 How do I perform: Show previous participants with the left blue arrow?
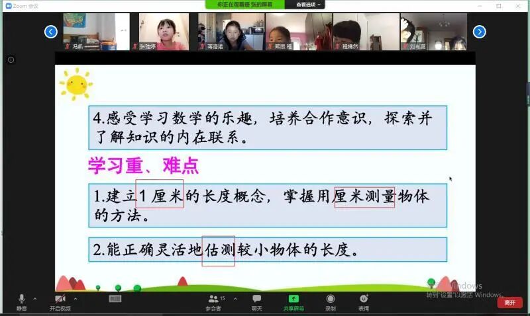point(51,32)
